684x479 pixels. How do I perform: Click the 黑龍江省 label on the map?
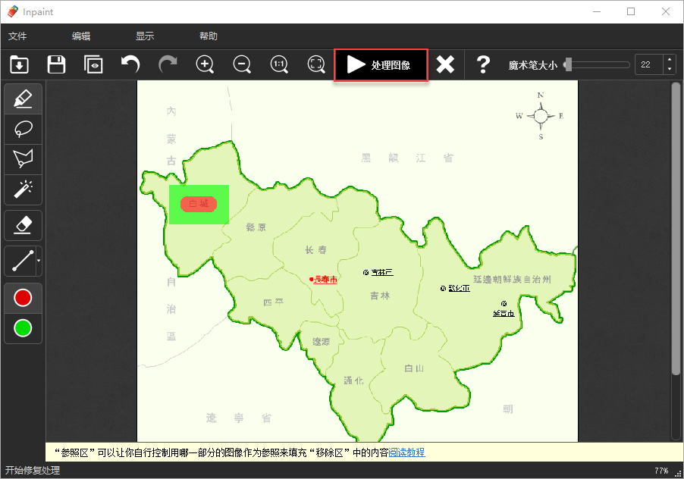point(407,158)
